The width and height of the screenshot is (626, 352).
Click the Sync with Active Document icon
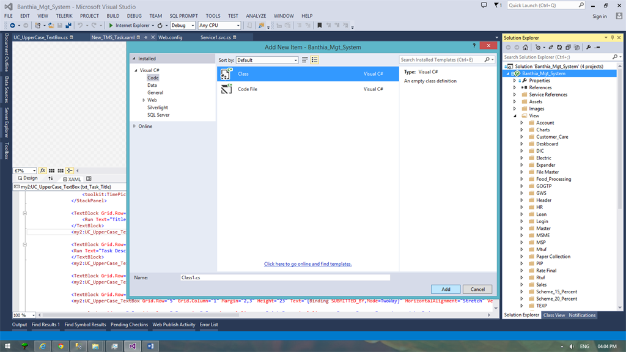[551, 46]
